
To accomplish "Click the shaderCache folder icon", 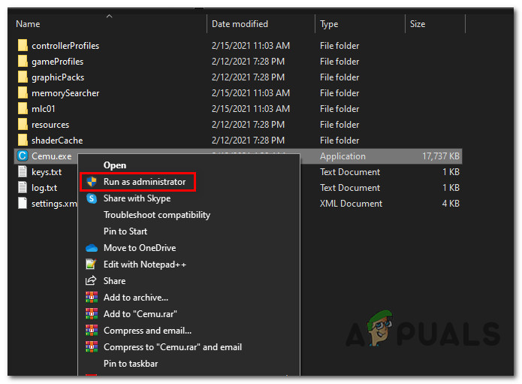I will (x=23, y=141).
